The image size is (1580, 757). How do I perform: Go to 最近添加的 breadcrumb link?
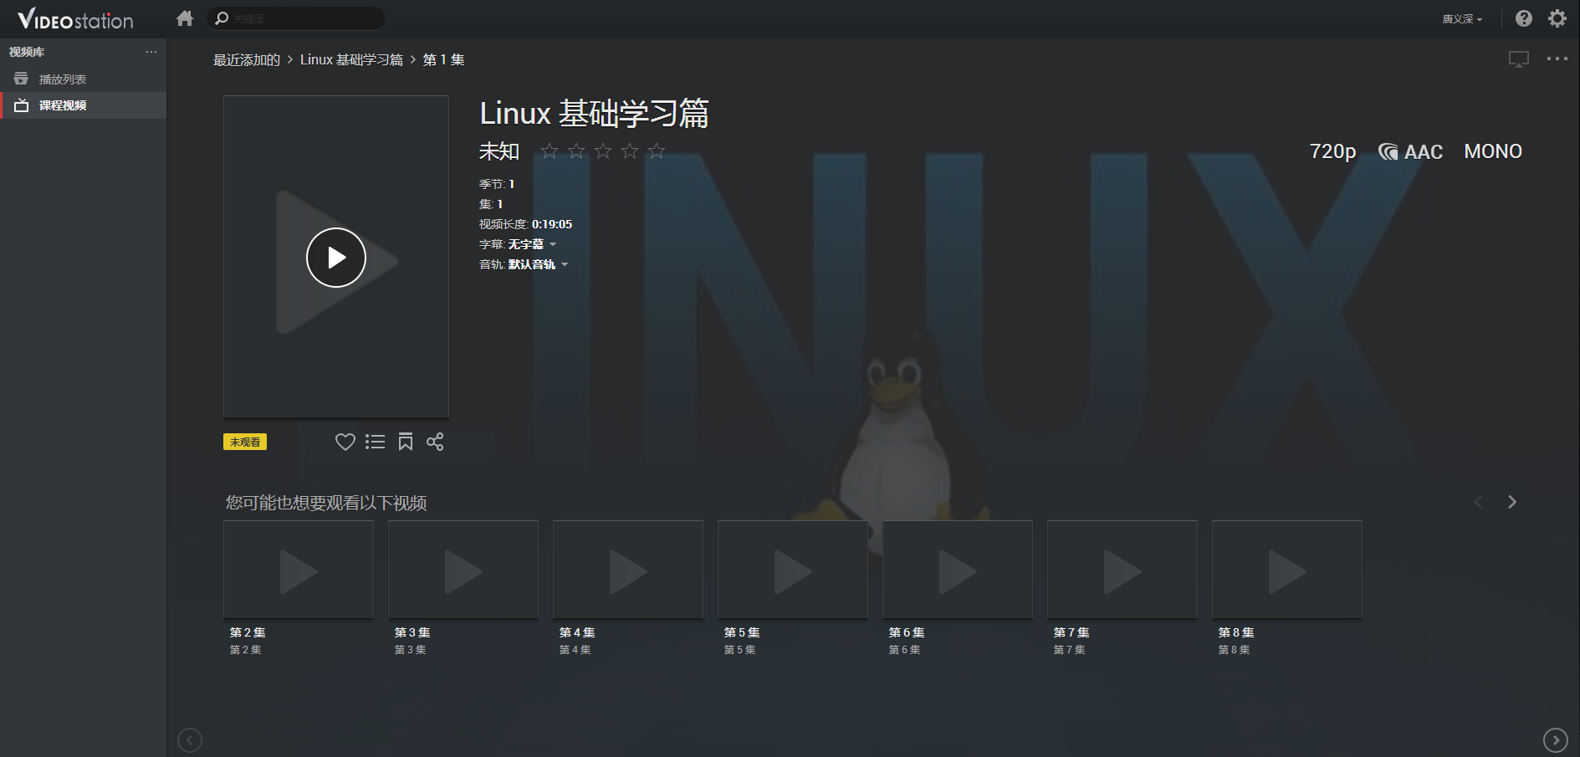tap(247, 60)
